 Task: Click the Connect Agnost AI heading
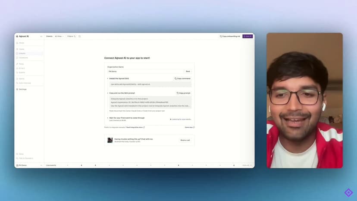[x=127, y=58]
